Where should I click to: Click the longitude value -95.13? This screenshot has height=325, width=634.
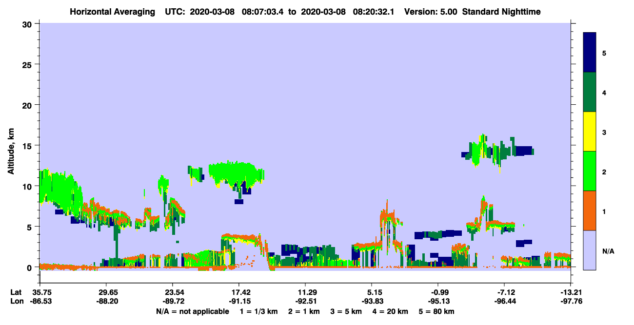pyautogui.click(x=438, y=302)
